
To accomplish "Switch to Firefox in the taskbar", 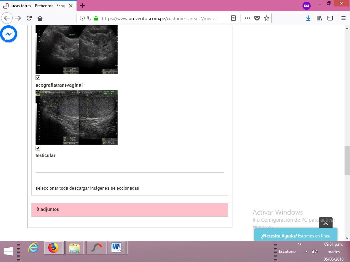I will (54, 248).
